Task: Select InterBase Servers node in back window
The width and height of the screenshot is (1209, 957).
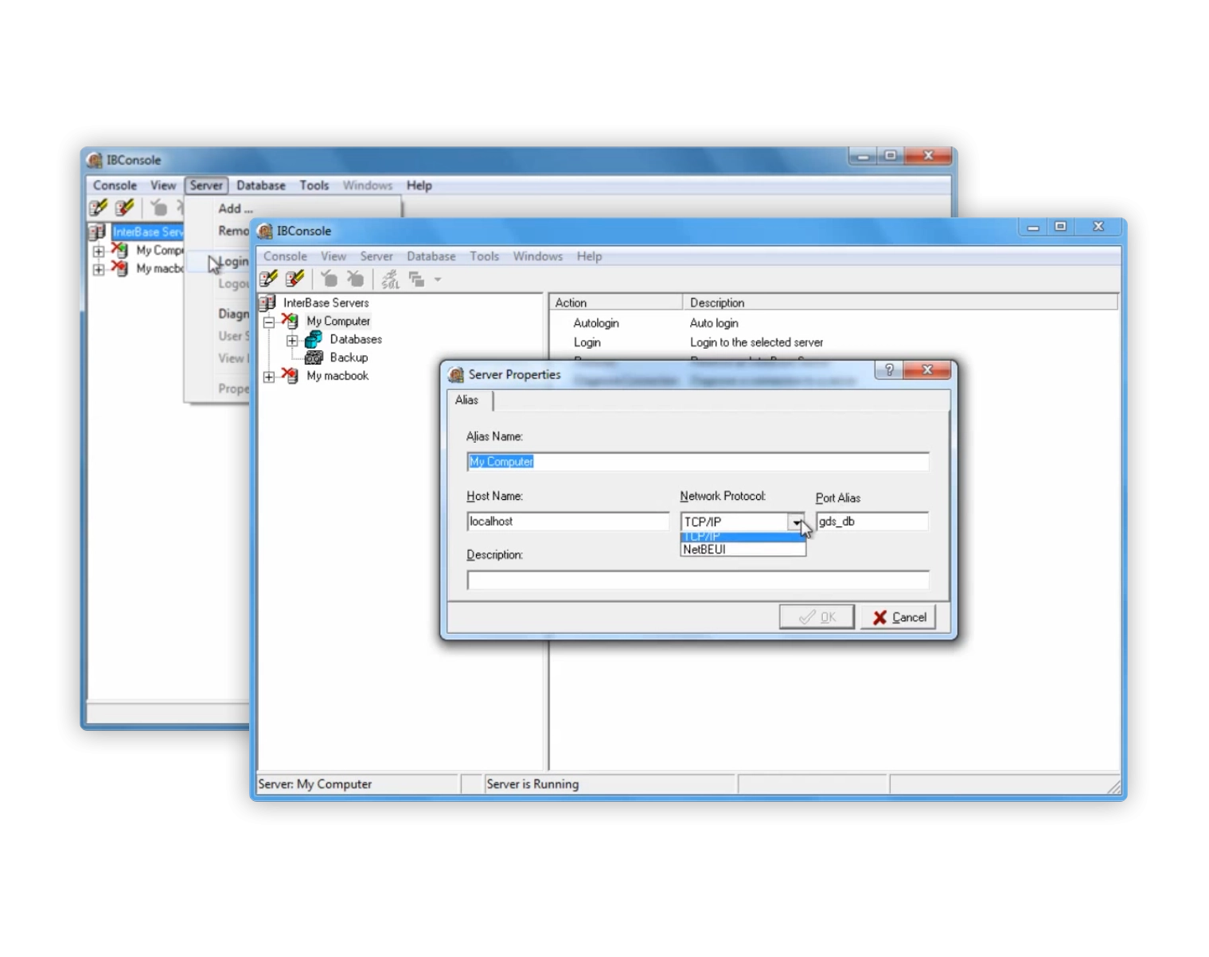Action: point(148,232)
